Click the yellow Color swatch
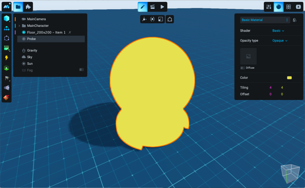This screenshot has height=188, width=305. coord(289,78)
